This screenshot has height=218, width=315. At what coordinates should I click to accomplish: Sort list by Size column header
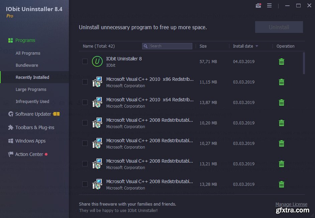tap(203, 46)
